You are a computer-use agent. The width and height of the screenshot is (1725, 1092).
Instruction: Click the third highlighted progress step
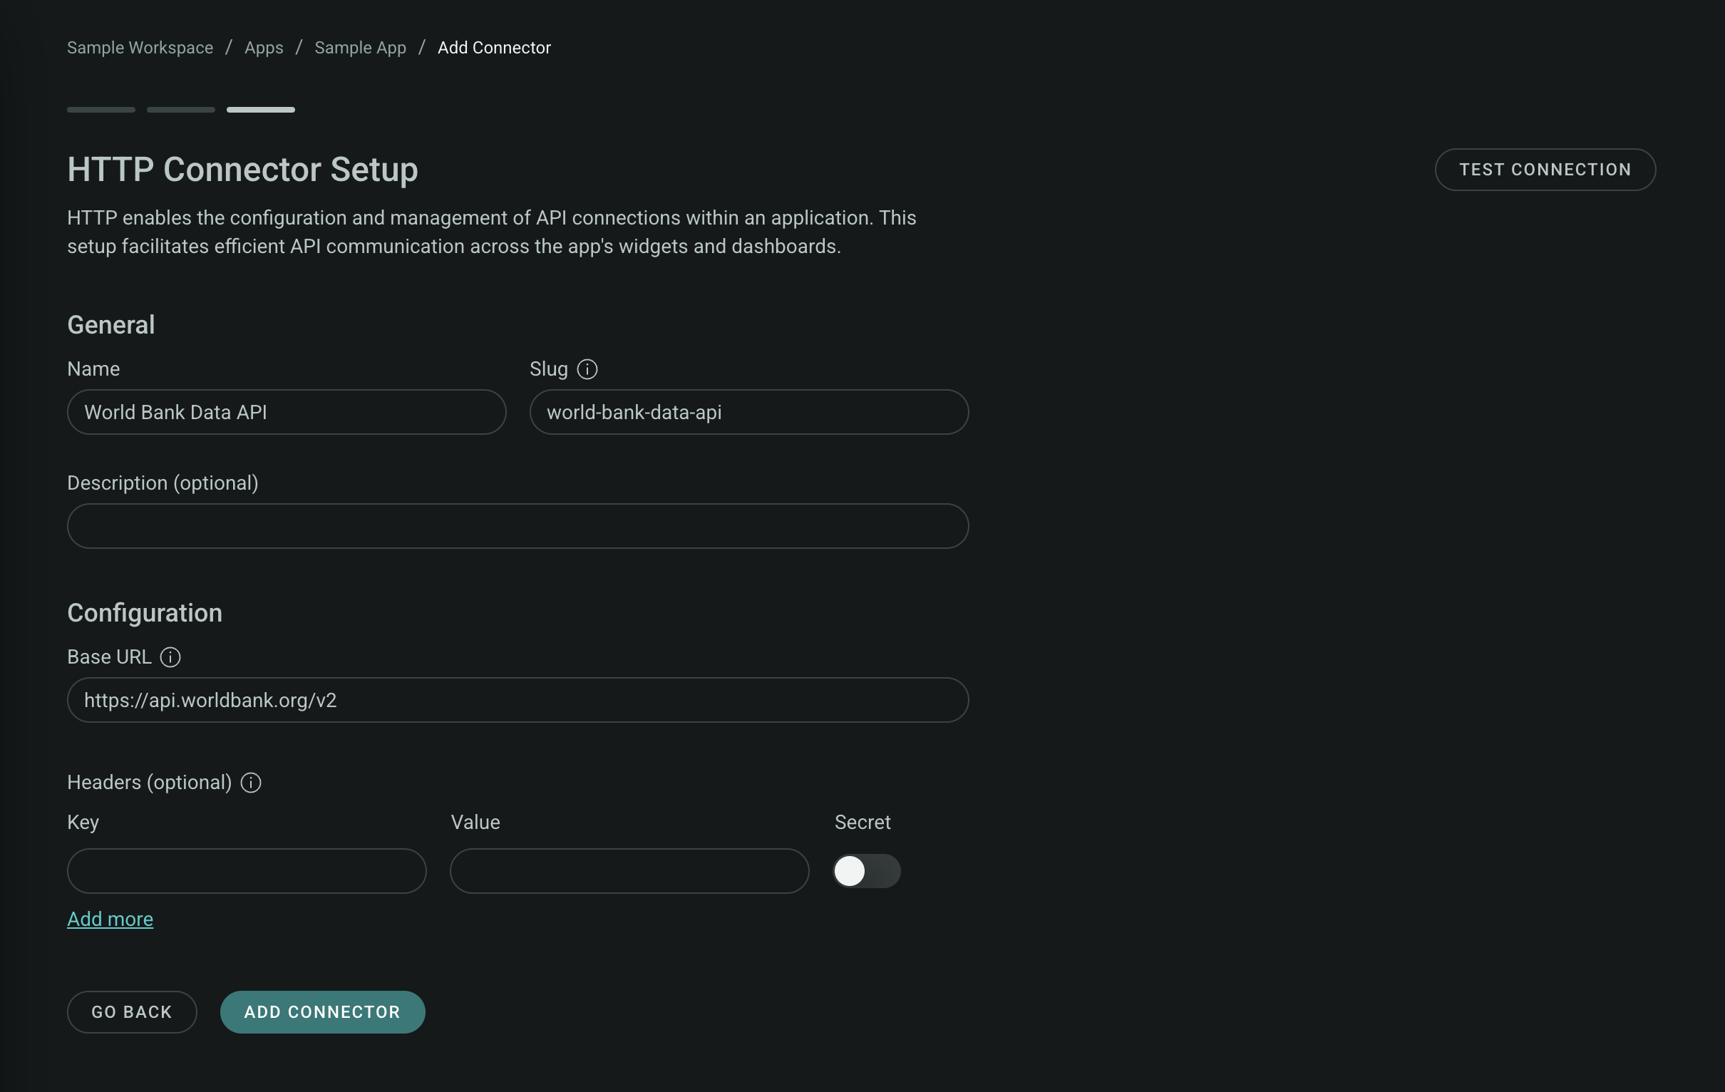click(261, 110)
